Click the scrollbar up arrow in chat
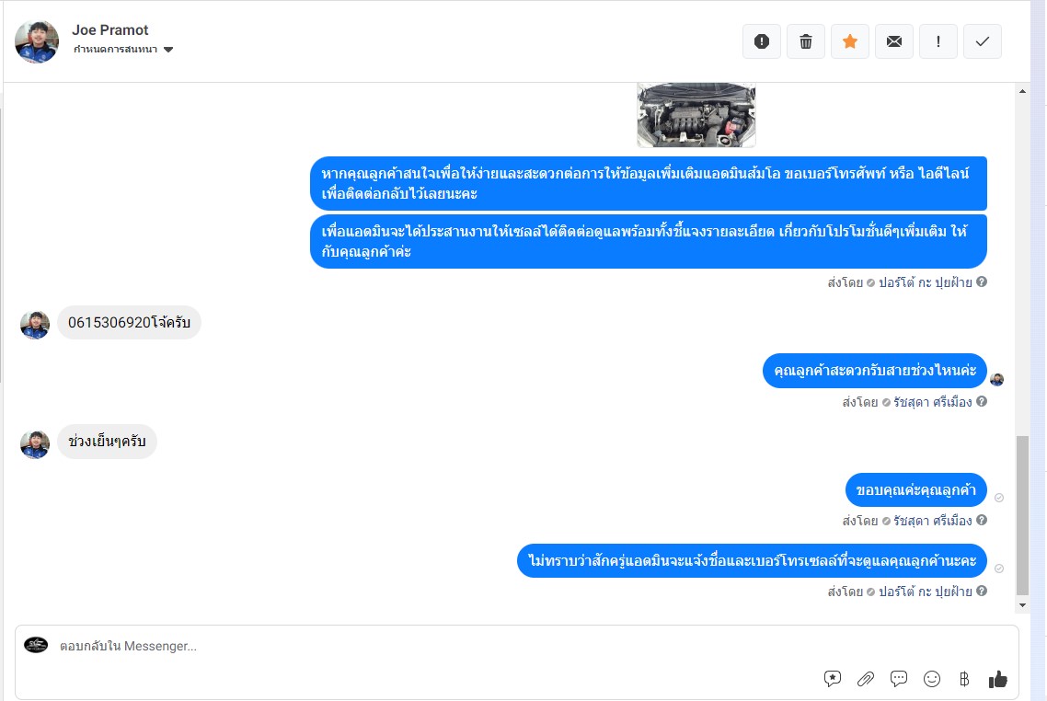The image size is (1047, 701). pyautogui.click(x=1022, y=91)
